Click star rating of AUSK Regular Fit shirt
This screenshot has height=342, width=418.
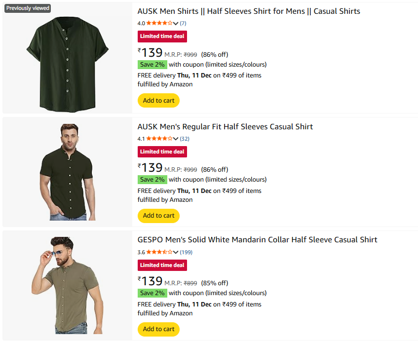point(159,139)
